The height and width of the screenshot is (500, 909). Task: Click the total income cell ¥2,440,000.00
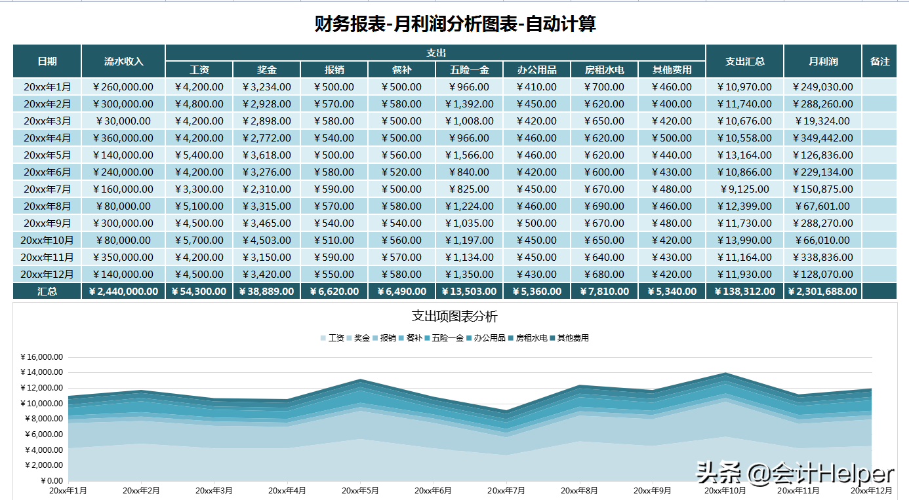123,290
